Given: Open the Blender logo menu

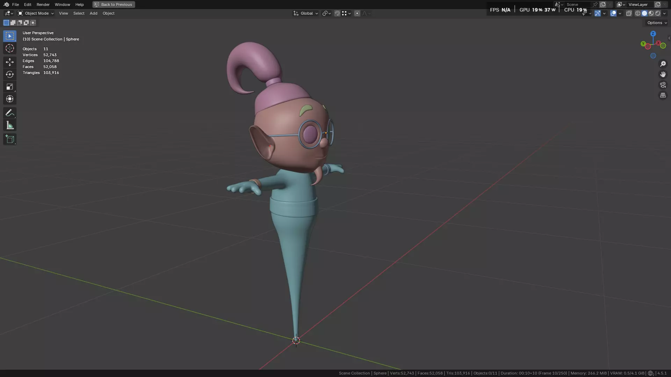Looking at the screenshot, I should (6, 5).
